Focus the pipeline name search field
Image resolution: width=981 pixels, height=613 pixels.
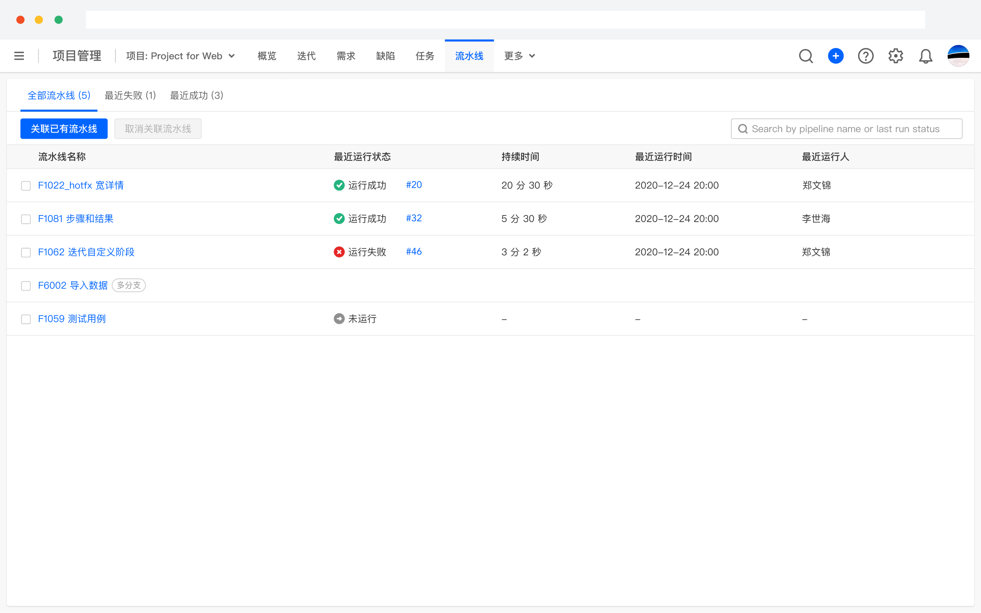846,129
